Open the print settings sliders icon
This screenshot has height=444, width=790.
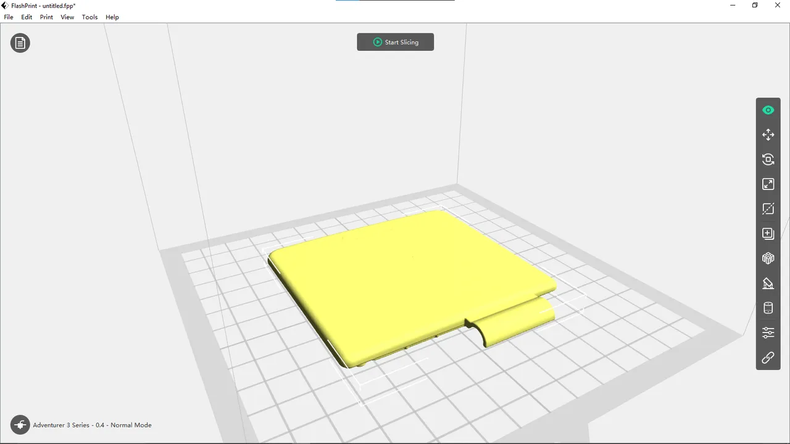[768, 332]
